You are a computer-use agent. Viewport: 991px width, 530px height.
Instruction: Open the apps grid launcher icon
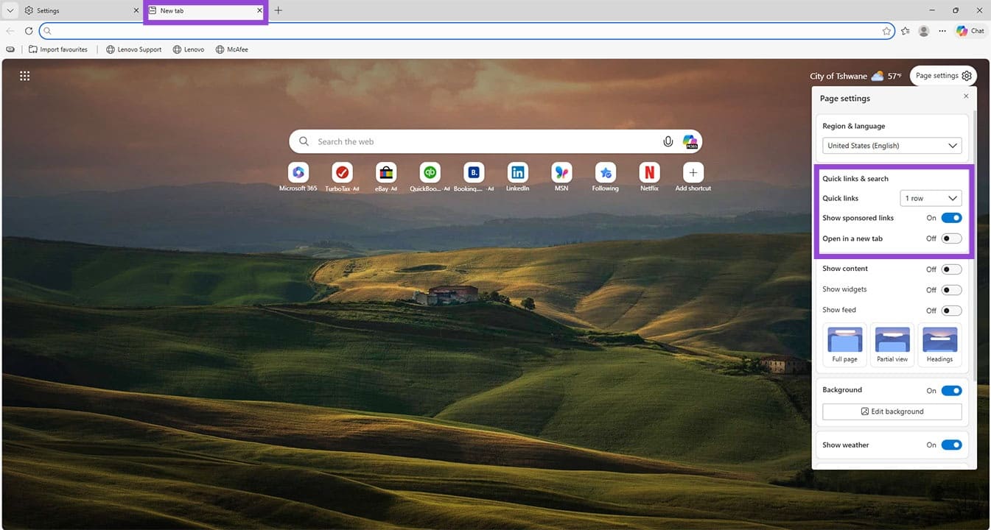coord(24,75)
